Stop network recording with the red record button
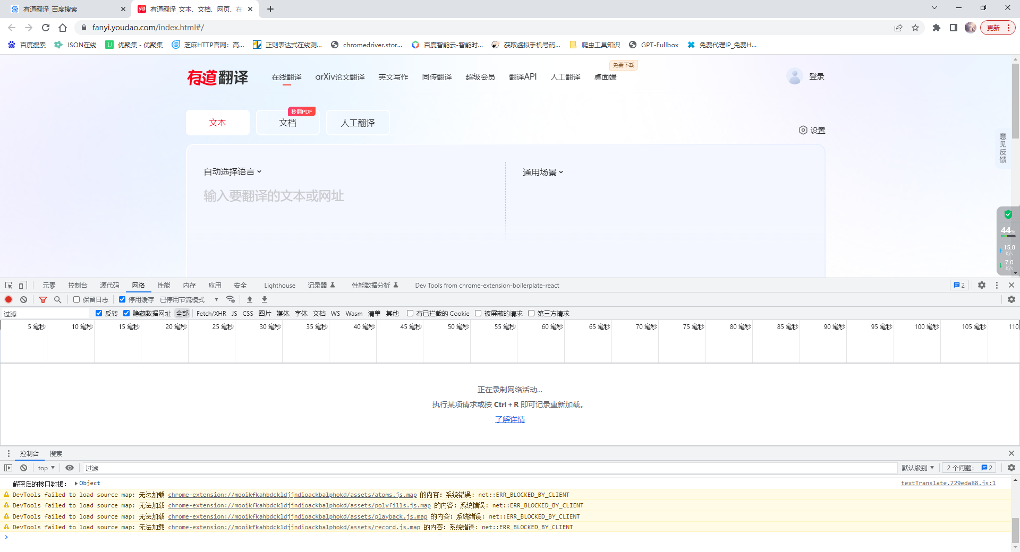 pos(8,300)
